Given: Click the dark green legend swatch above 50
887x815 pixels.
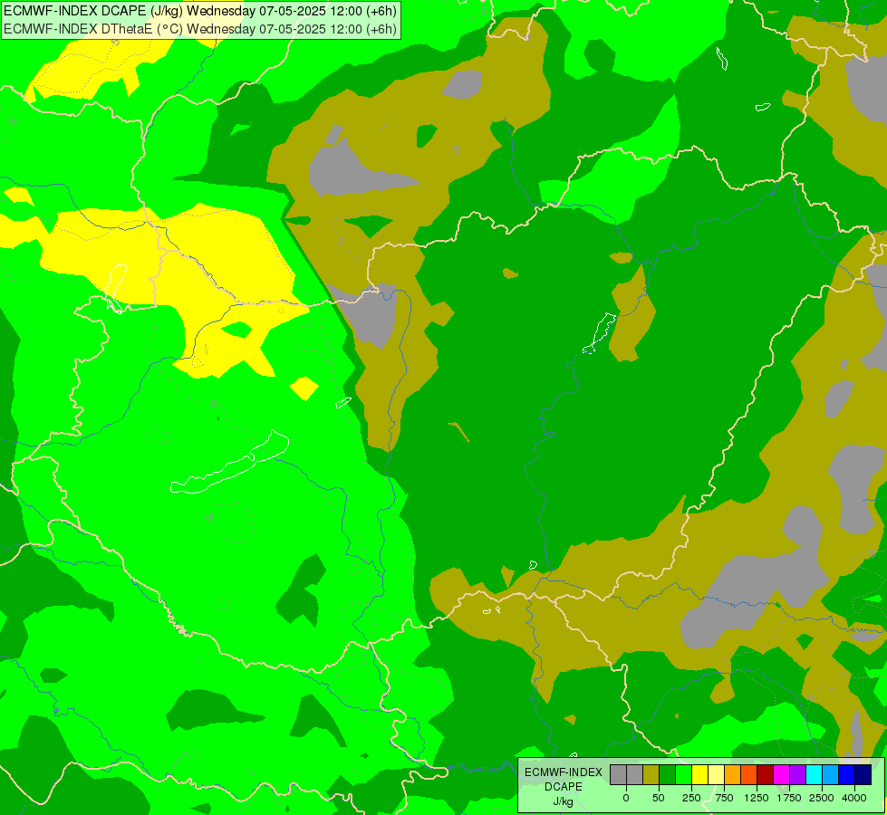Looking at the screenshot, I should (x=668, y=775).
